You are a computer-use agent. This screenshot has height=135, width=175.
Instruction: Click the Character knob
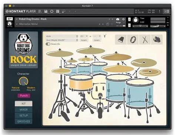click(23, 81)
